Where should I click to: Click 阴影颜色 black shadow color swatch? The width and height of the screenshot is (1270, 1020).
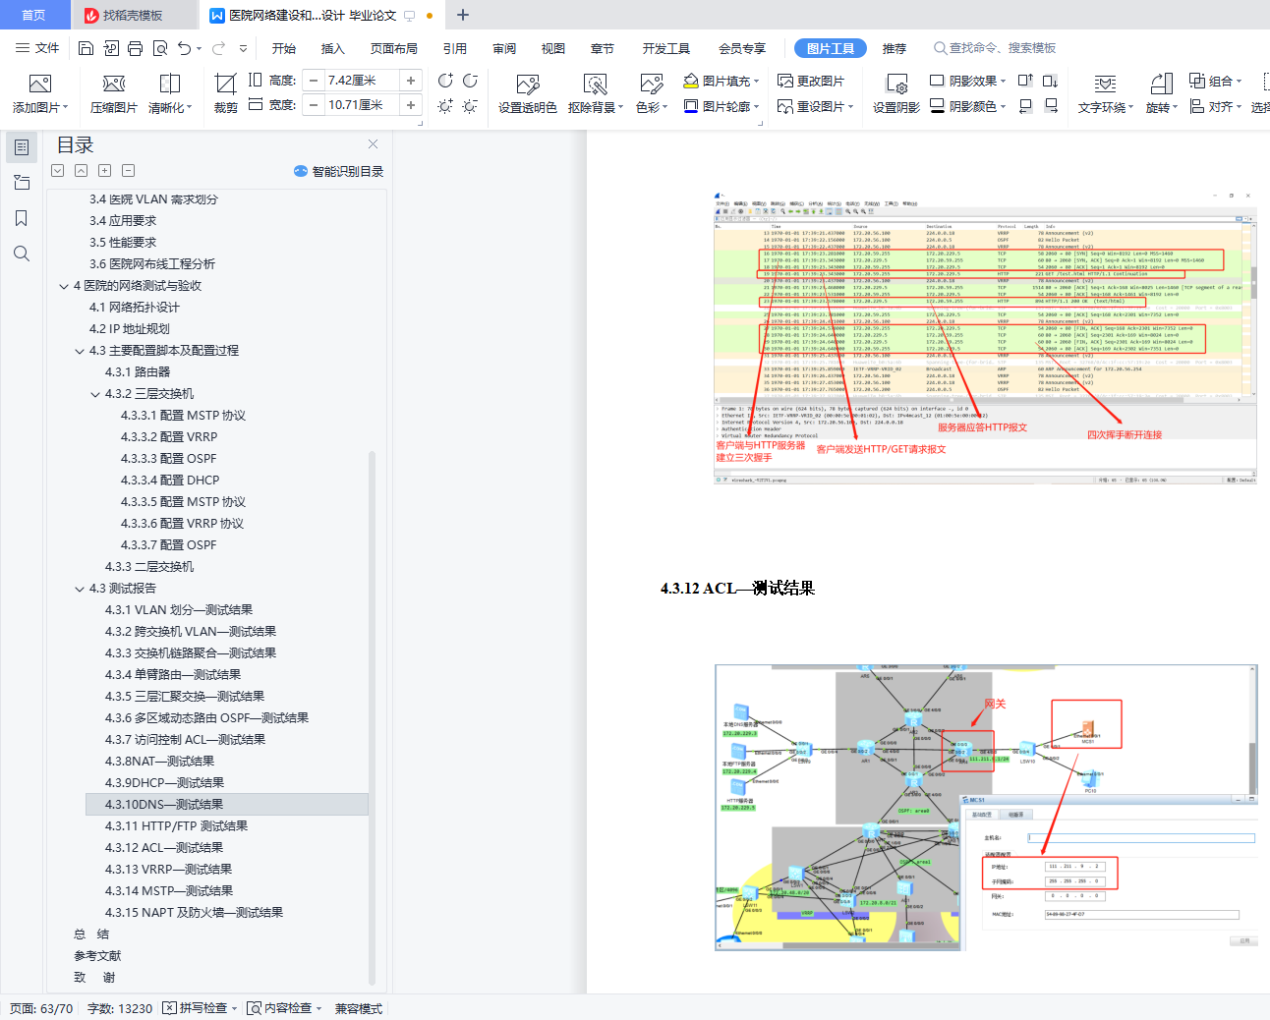(x=937, y=106)
